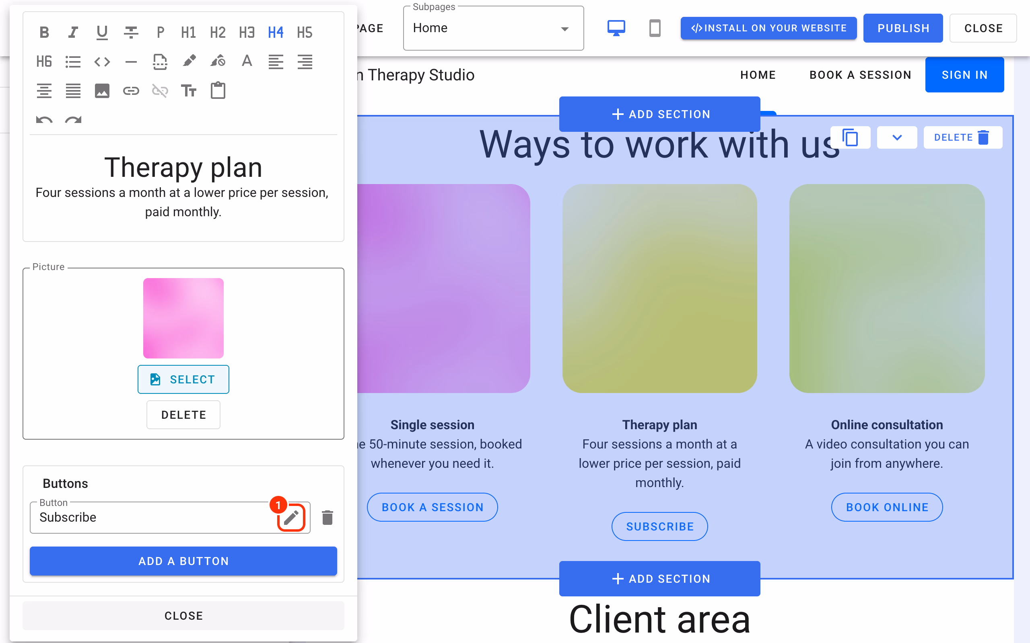Align text to the right
The width and height of the screenshot is (1030, 643).
pyautogui.click(x=305, y=61)
